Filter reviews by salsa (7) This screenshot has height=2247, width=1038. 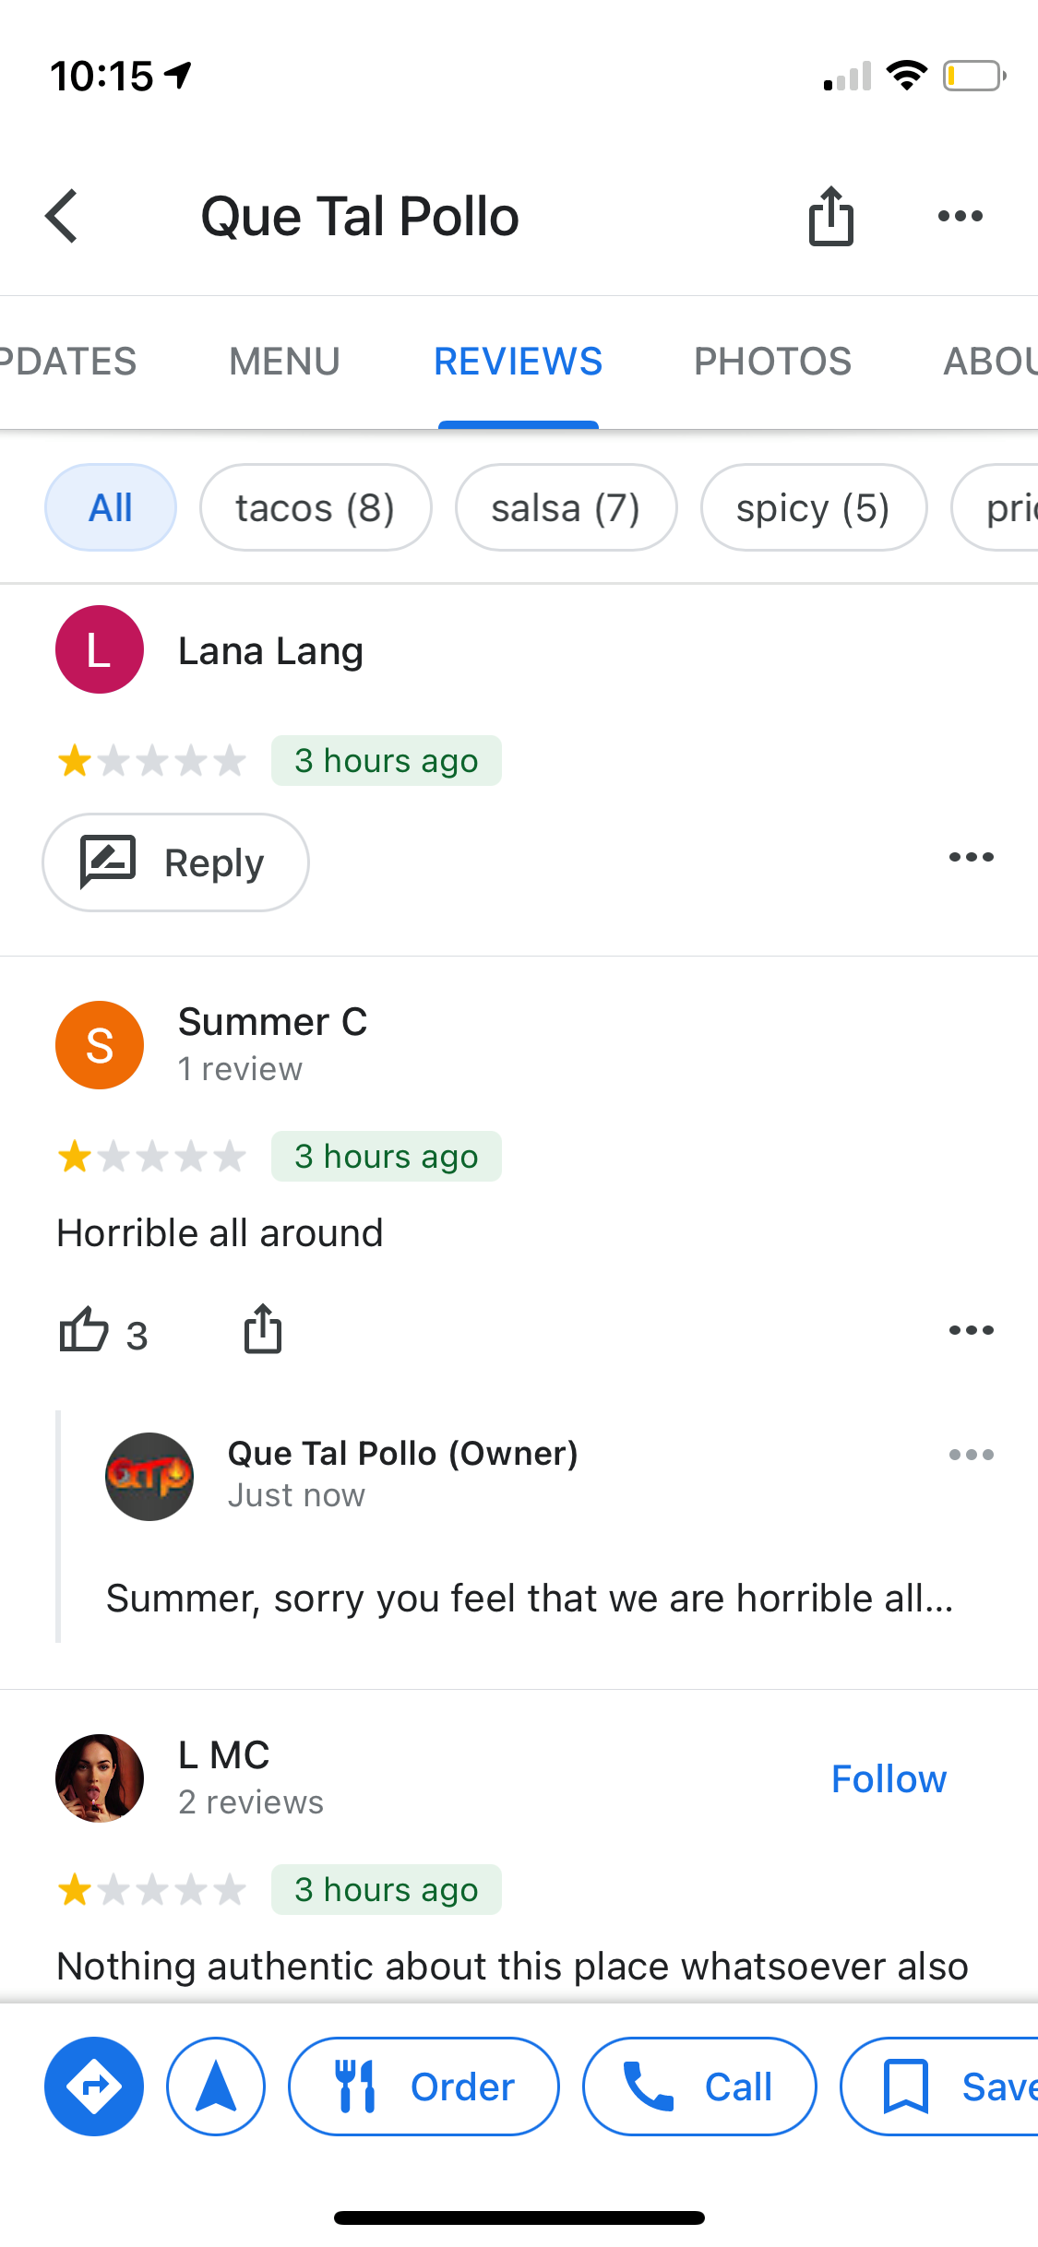566,507
